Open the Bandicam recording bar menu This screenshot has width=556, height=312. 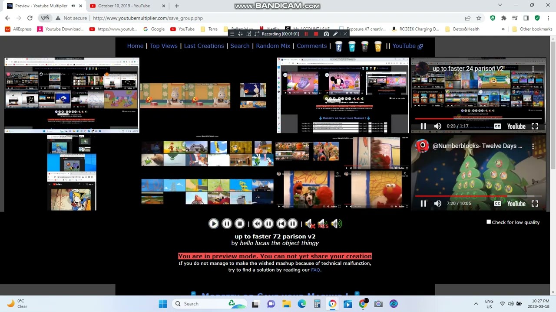[232, 34]
